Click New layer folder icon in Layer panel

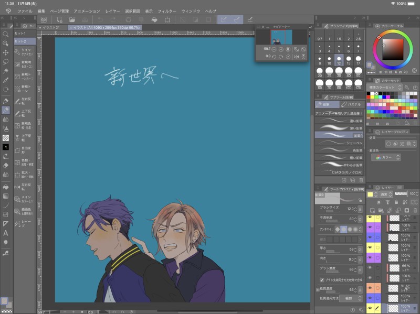(x=381, y=211)
